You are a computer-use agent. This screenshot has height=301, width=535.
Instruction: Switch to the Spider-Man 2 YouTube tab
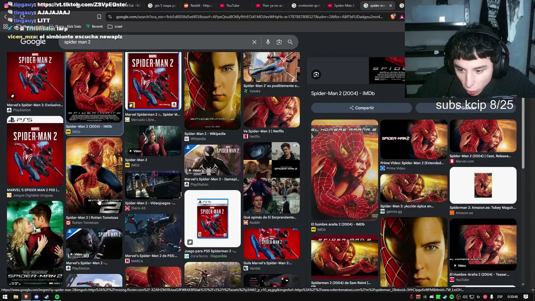[x=341, y=5]
